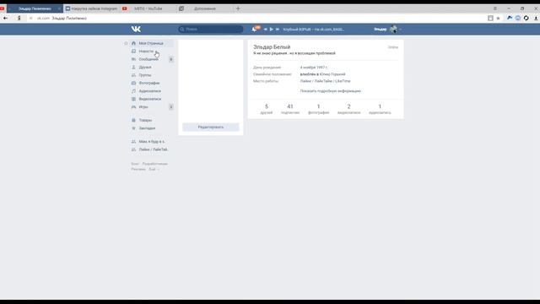Open Друзья in the sidebar
The width and height of the screenshot is (540, 304).
(x=145, y=68)
